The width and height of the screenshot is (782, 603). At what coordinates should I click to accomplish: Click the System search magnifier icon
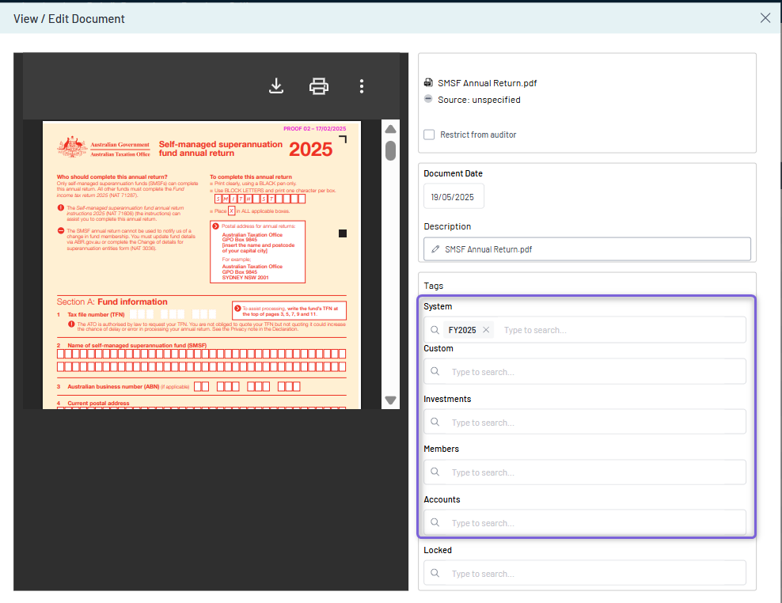pos(435,330)
